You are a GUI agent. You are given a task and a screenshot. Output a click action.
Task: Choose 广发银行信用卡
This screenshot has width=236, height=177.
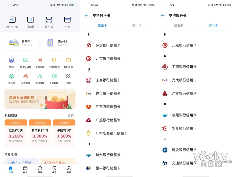[196, 94]
